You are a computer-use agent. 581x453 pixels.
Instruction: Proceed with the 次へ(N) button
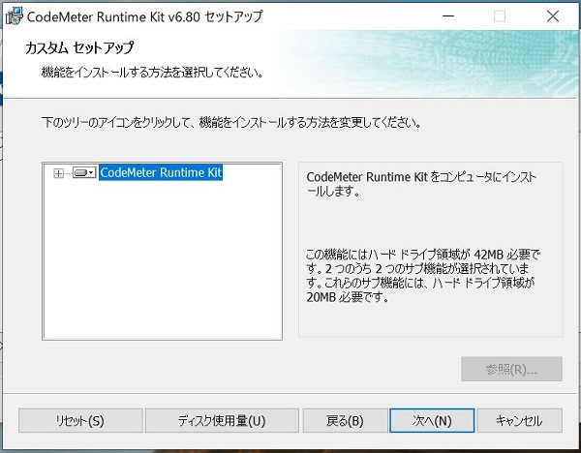(432, 420)
